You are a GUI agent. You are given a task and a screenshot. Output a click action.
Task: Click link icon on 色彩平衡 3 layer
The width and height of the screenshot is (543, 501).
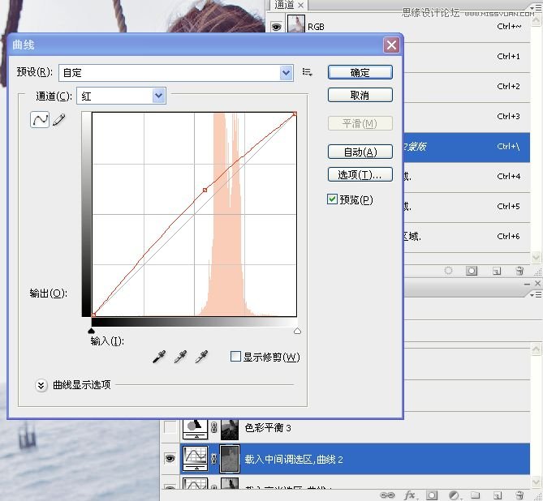point(214,428)
